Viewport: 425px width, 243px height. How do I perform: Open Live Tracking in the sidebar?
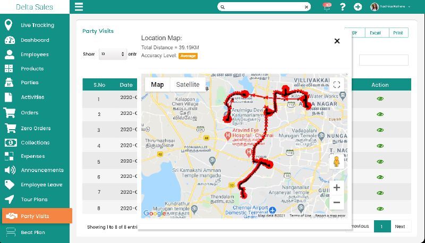point(37,25)
